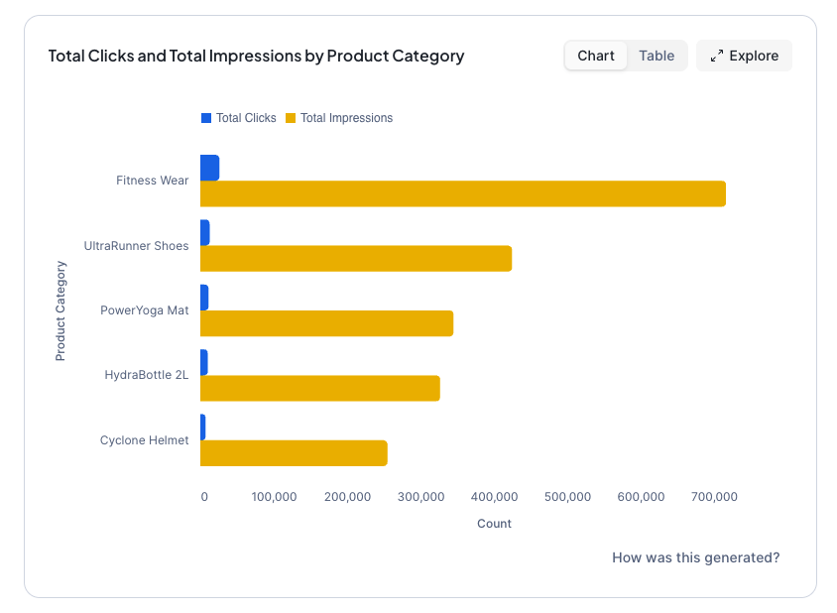Viewport: 837px width, 613px height.
Task: Open the Explore view
Action: tap(744, 56)
